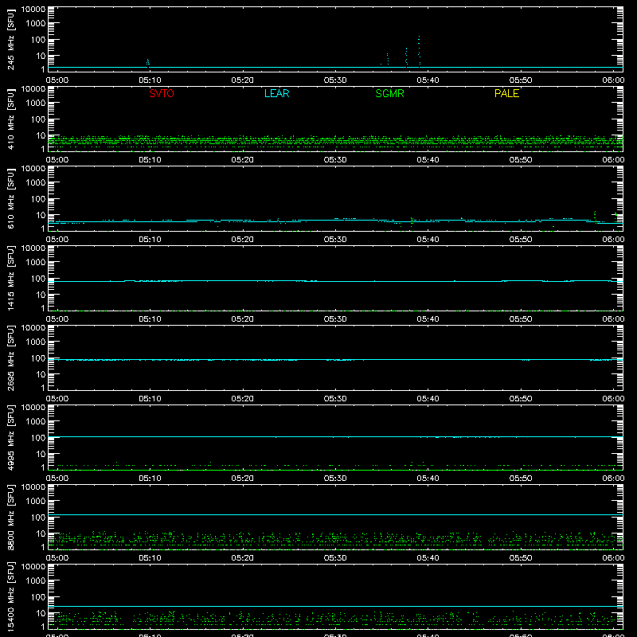
Task: Click 05:30 time label below 610 MHz panel
Action: (335, 240)
